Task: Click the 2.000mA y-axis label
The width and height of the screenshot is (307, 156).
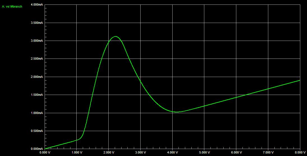Action: tap(37, 77)
